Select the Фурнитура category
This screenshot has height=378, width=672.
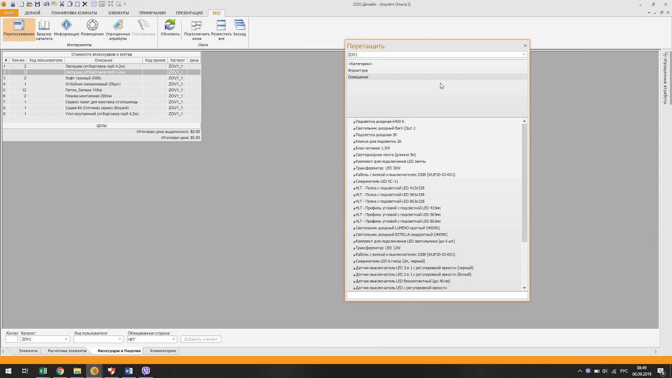(x=358, y=70)
